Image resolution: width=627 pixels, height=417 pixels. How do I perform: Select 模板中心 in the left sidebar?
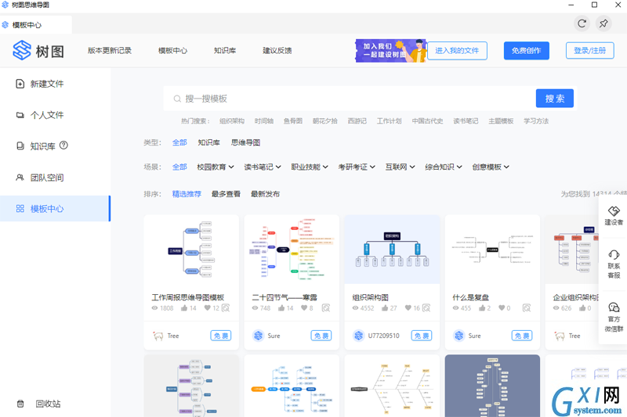[55, 208]
